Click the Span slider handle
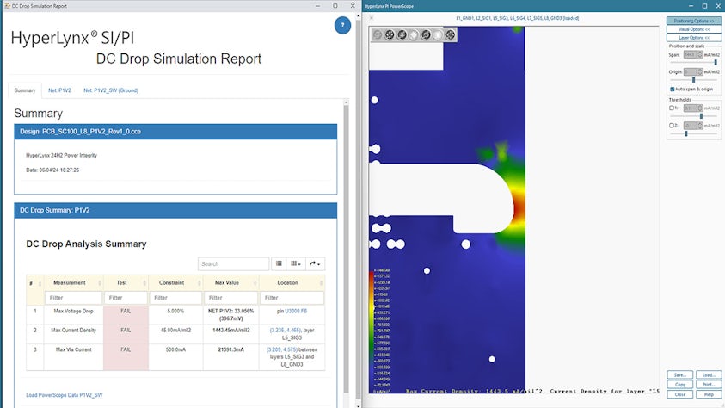Viewport: 725px width, 408px height. [716, 63]
